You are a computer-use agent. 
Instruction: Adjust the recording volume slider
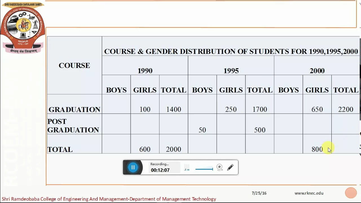[204, 169]
